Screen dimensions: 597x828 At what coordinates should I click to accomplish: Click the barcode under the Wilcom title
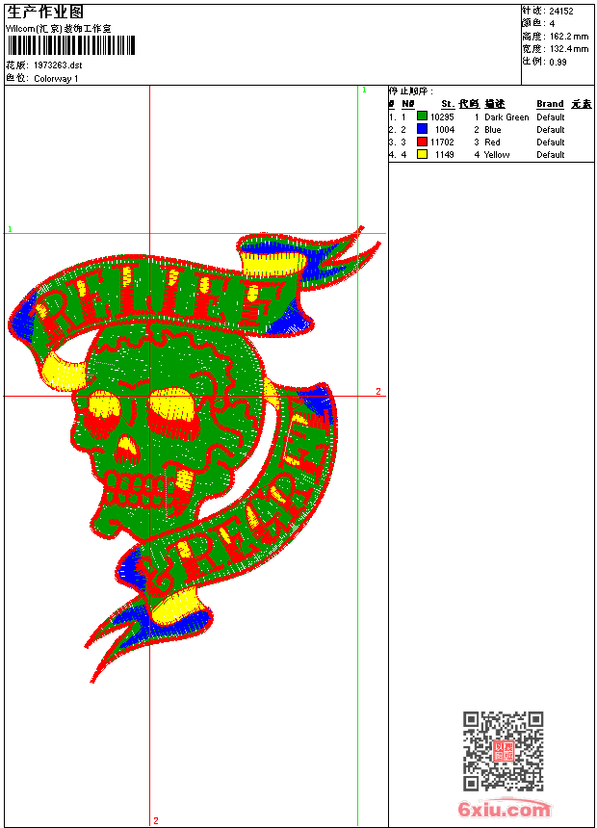[x=72, y=45]
